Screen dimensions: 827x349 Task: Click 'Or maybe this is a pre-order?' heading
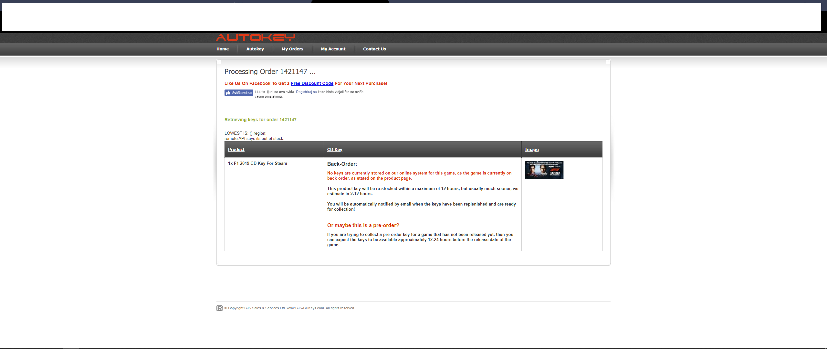(363, 226)
